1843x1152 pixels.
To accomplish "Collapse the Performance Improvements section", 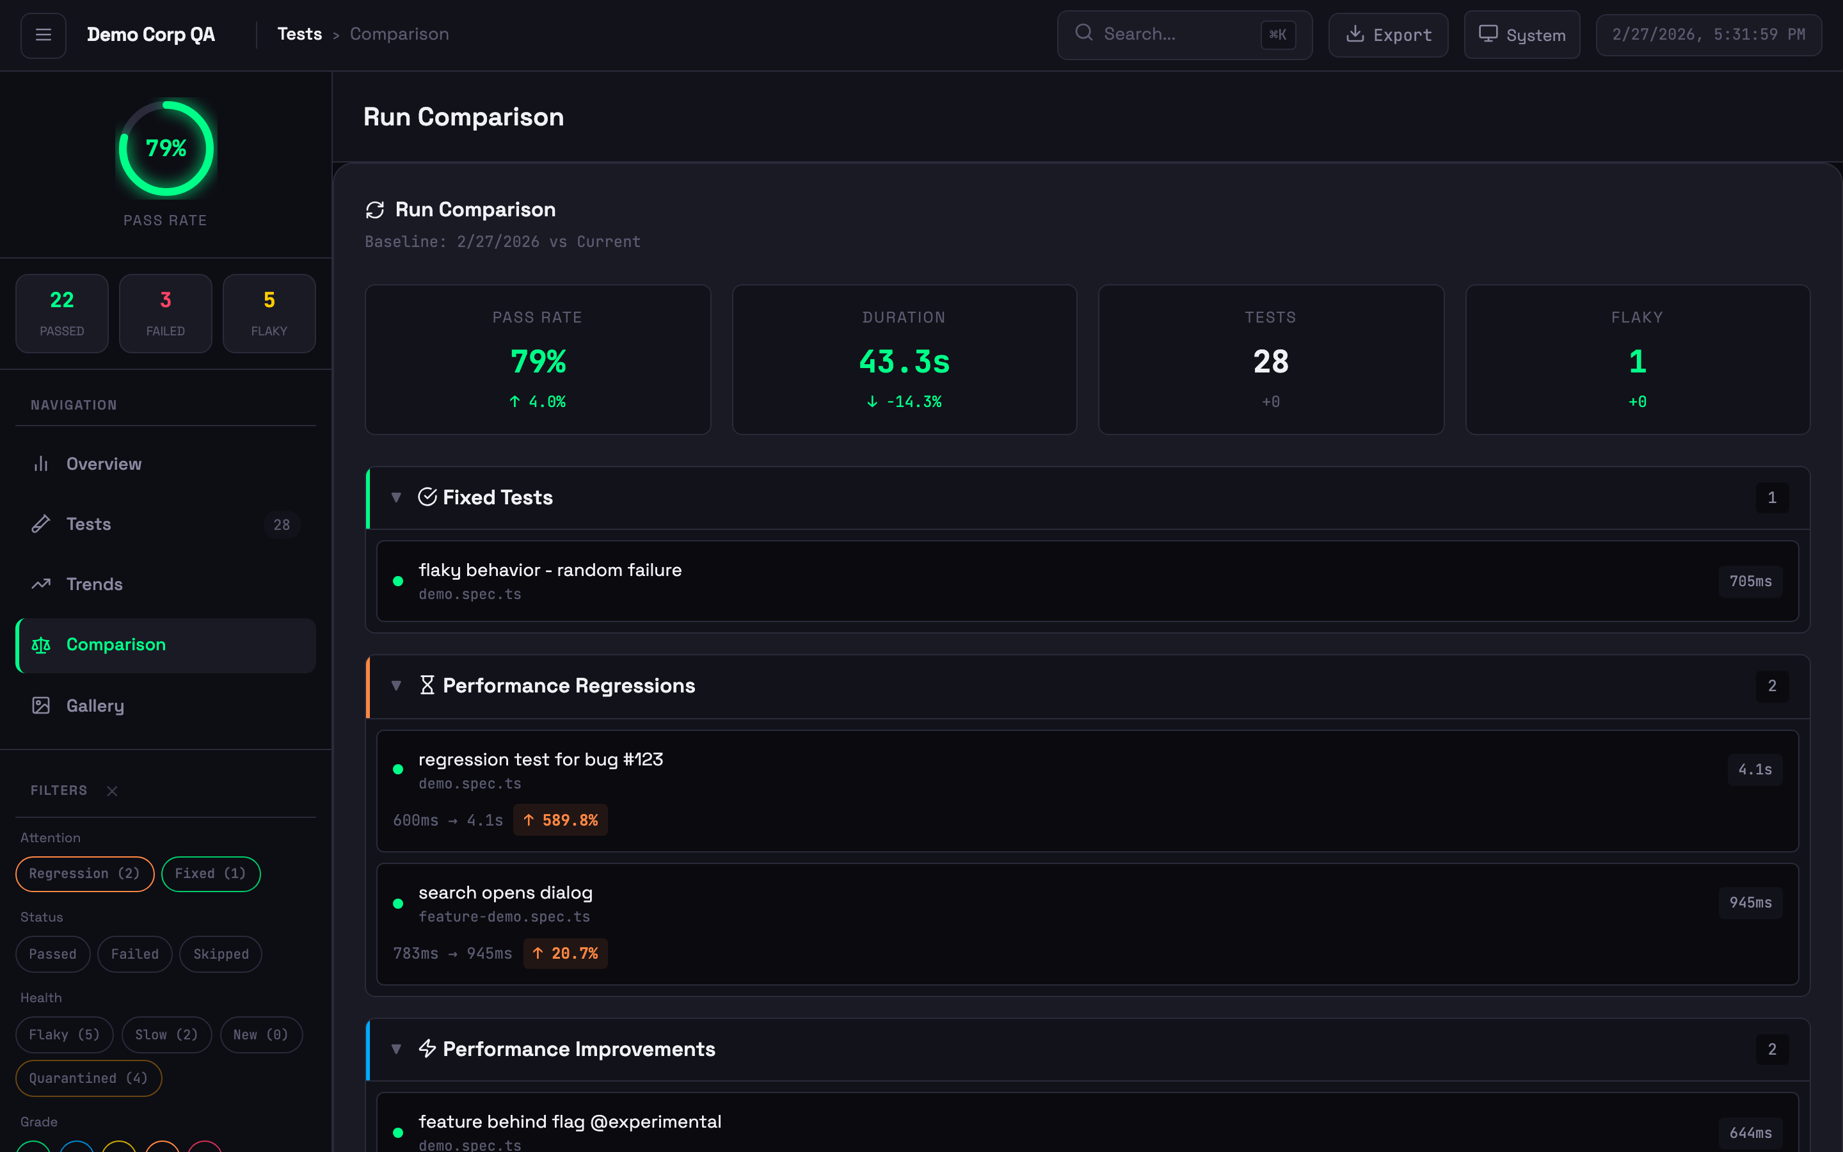I will point(396,1049).
